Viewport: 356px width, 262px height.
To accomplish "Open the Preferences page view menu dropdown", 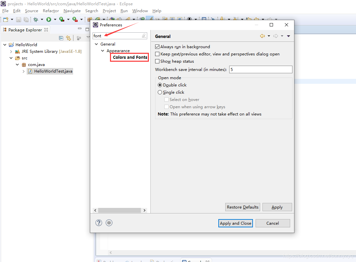I will [x=288, y=36].
